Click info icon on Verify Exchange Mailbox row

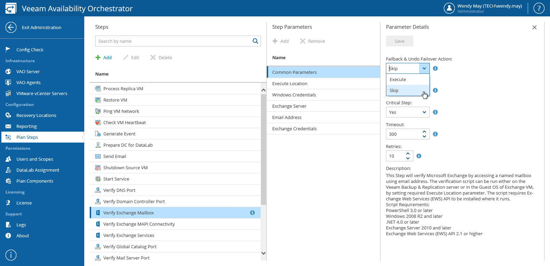click(x=252, y=213)
